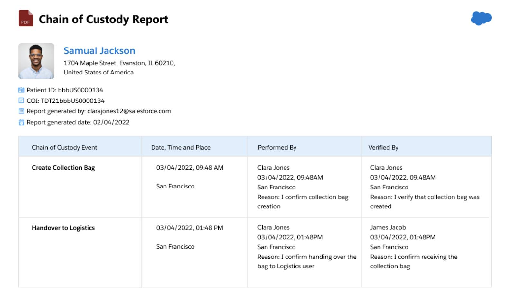This screenshot has width=515, height=289.
Task: Select the address line 1704 Maple Street
Action: point(119,63)
